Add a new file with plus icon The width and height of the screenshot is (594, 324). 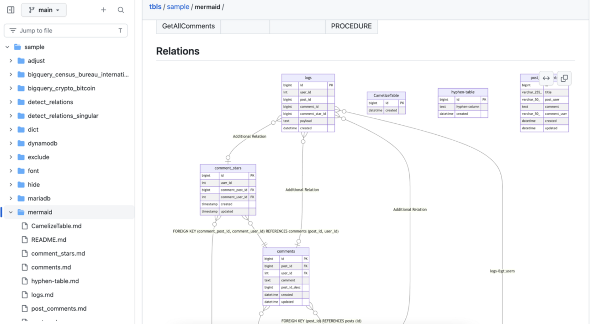tap(104, 10)
